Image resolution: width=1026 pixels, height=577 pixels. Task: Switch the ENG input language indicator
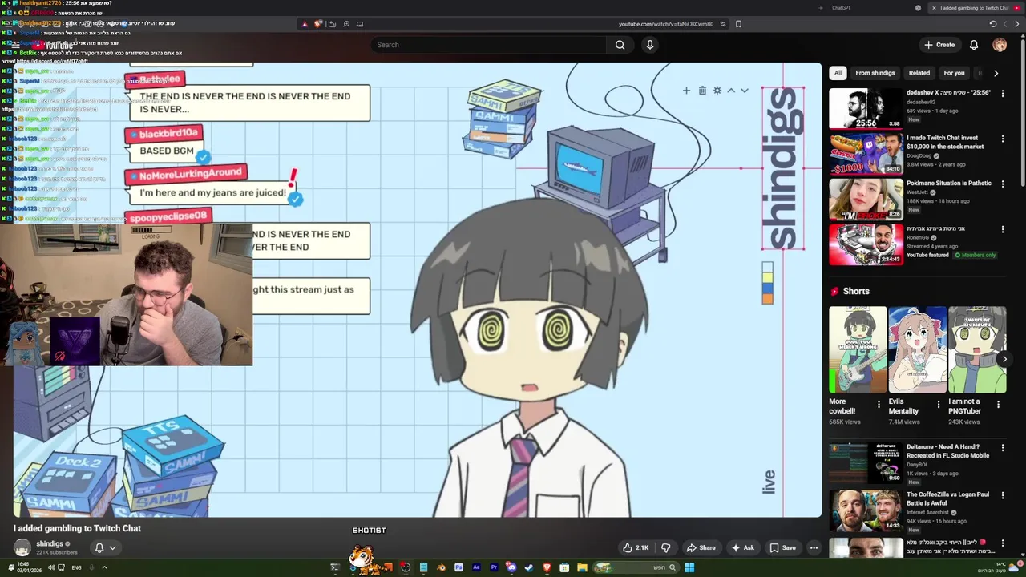(x=76, y=567)
